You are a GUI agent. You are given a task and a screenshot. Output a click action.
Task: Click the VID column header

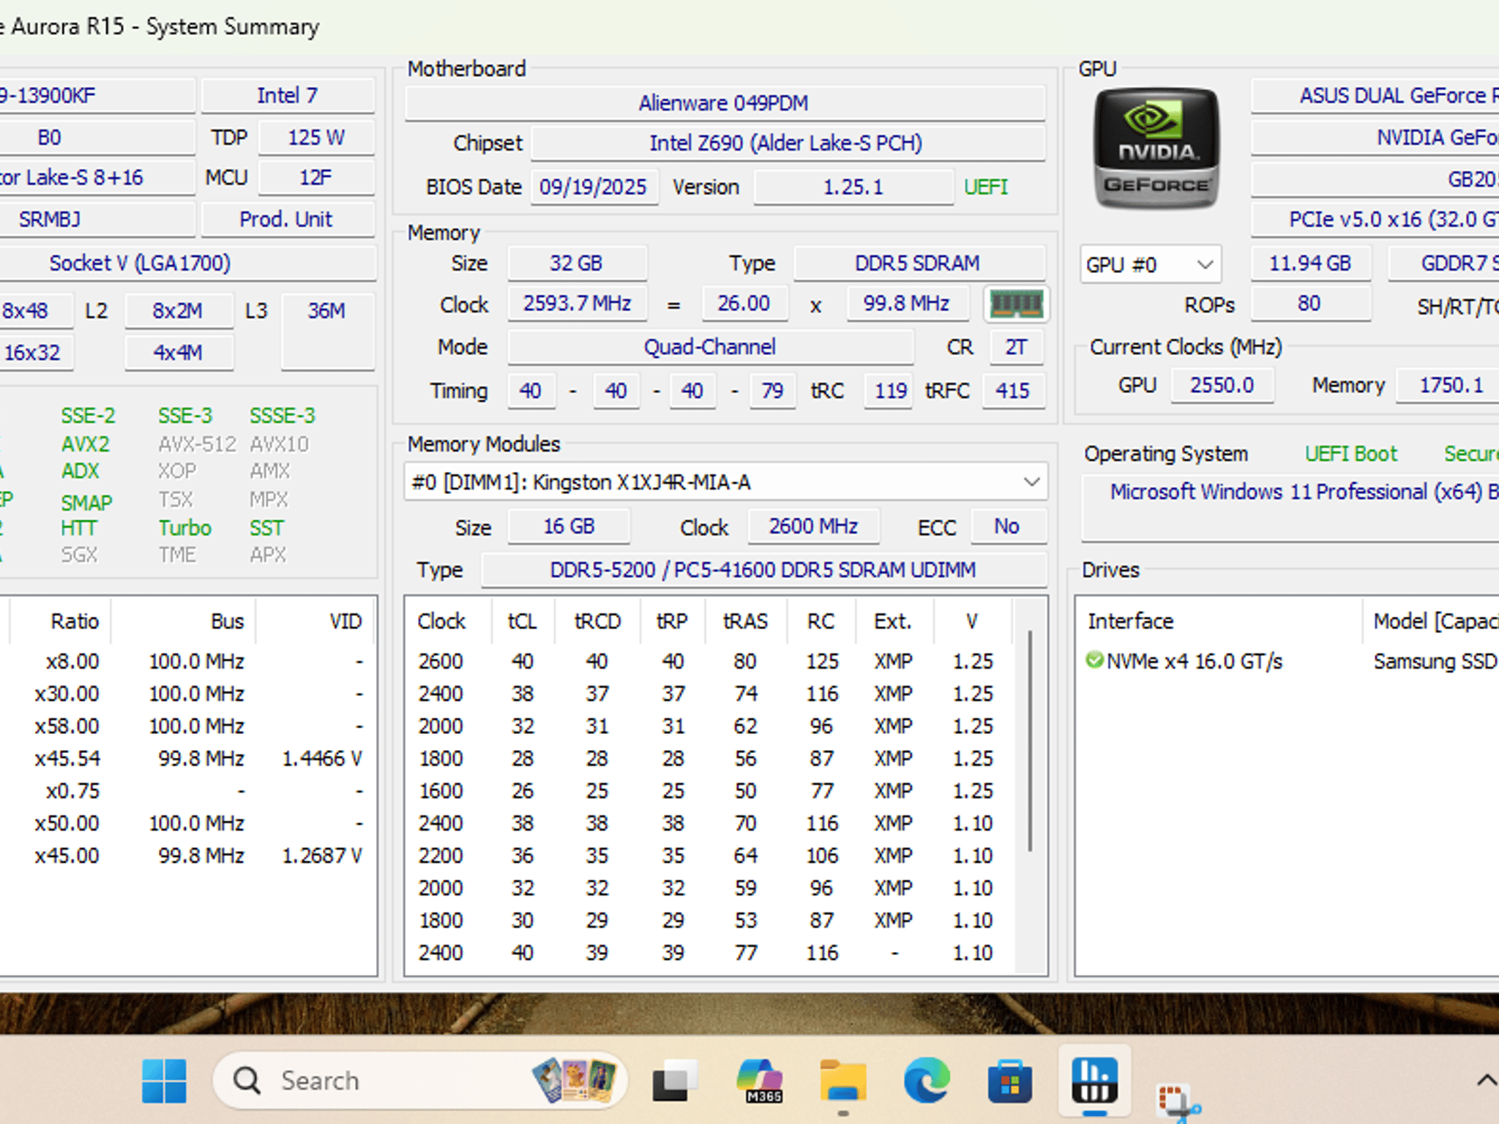[x=345, y=621]
